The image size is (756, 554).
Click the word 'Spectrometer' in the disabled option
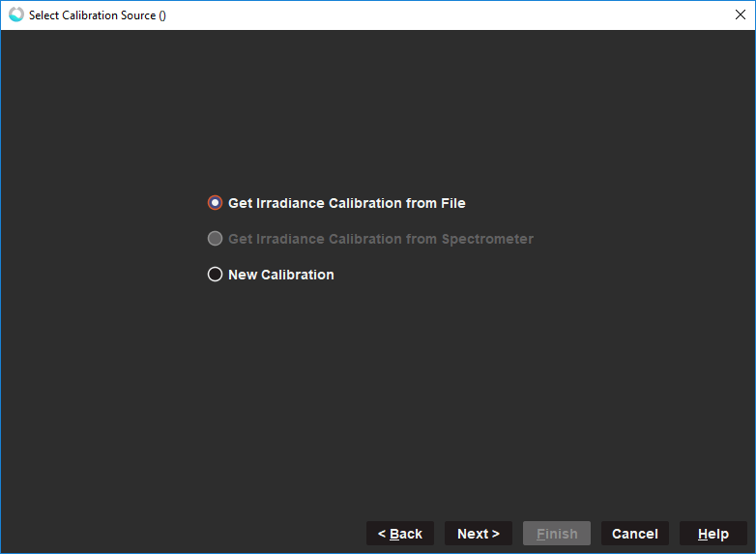tap(487, 239)
